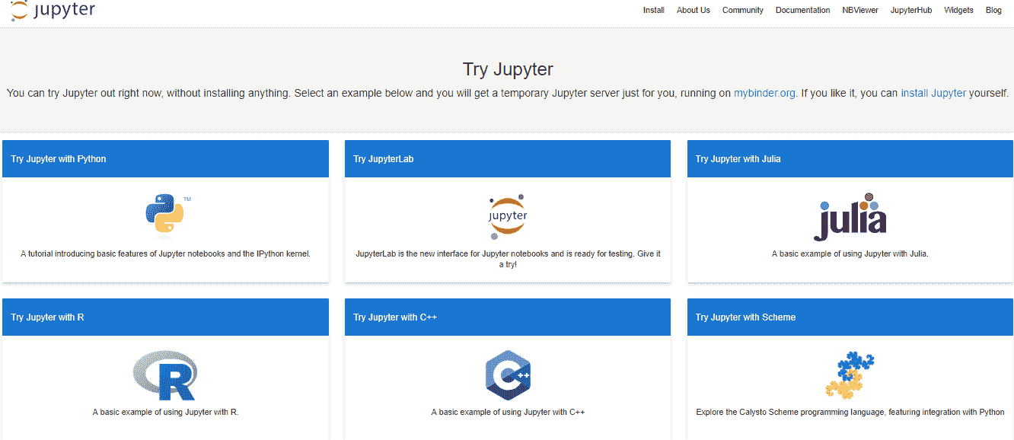Open JupyterHub from top navigation
Screen dimensions: 1014x440
pyautogui.click(x=910, y=11)
